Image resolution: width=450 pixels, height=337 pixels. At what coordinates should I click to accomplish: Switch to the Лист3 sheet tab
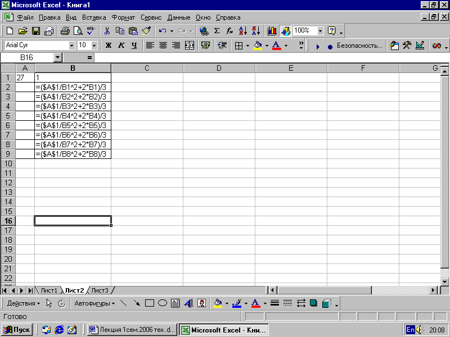100,290
